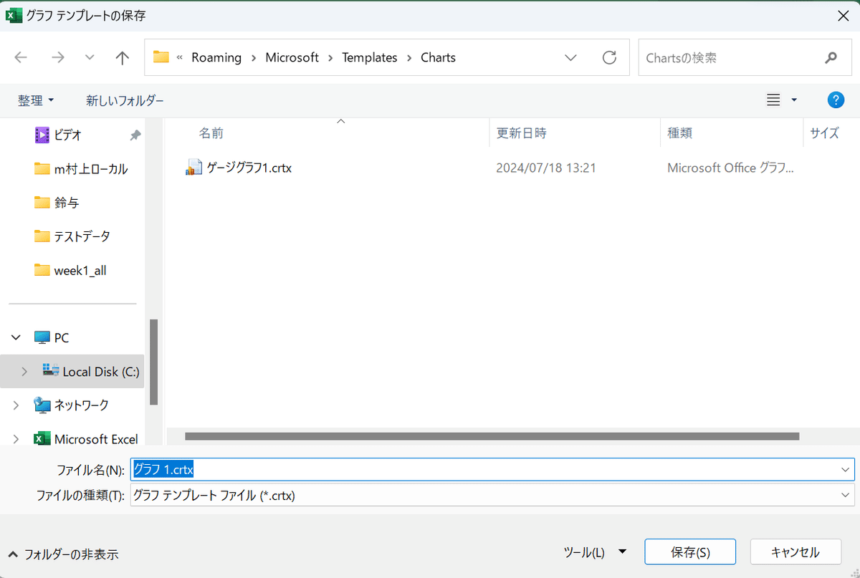Click the Roaming breadcrumb segment
The image size is (860, 578).
(216, 58)
